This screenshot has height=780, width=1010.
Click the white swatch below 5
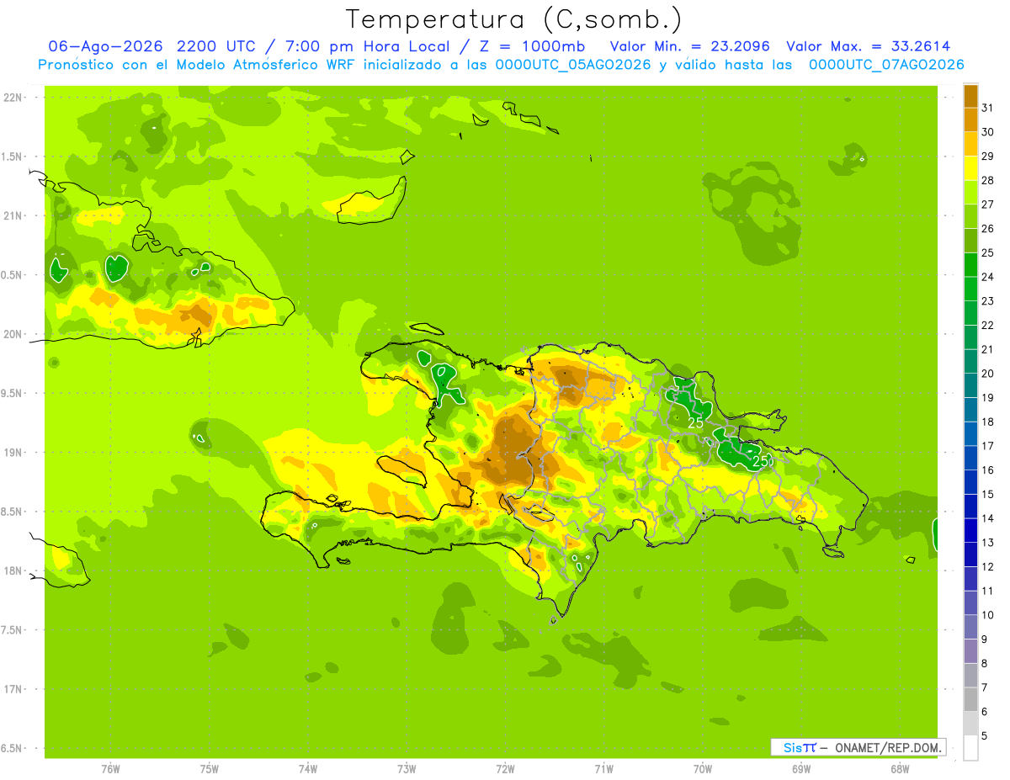click(x=970, y=748)
